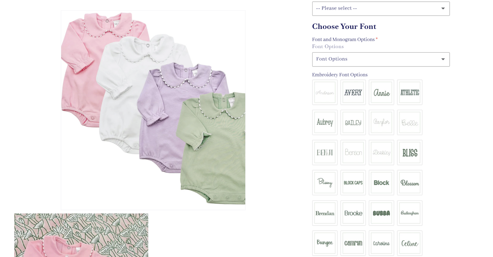
Task: Select the Brendan font swatch
Action: click(325, 213)
